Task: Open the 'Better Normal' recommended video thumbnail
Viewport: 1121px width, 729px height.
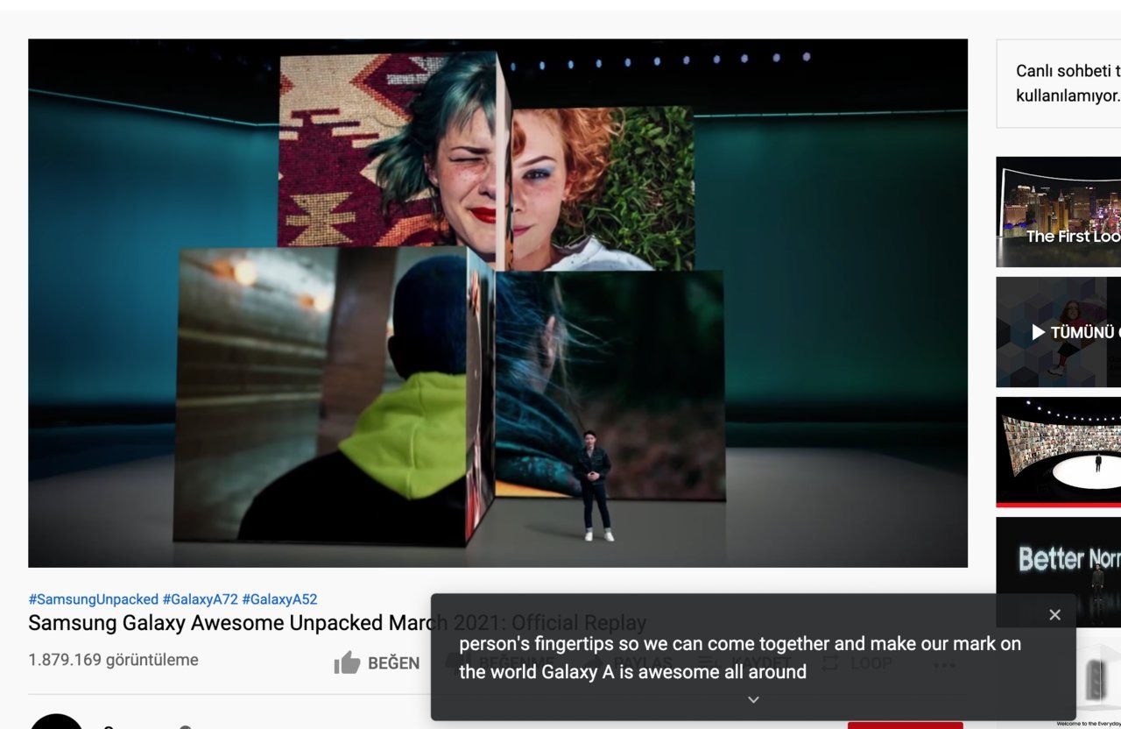Action: pos(1058,572)
